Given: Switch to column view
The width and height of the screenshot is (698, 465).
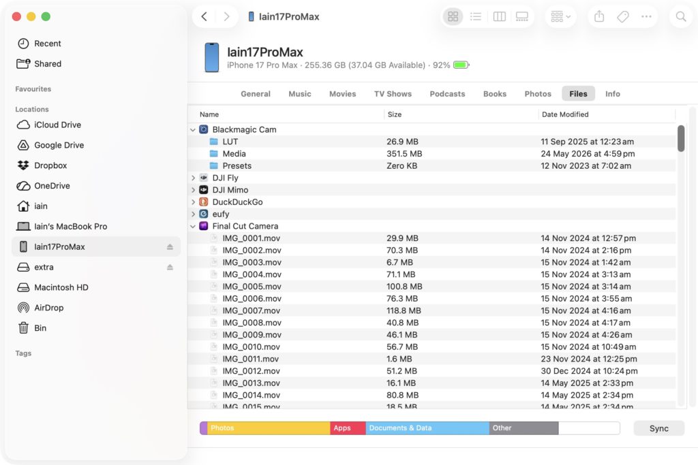Looking at the screenshot, I should tap(499, 16).
